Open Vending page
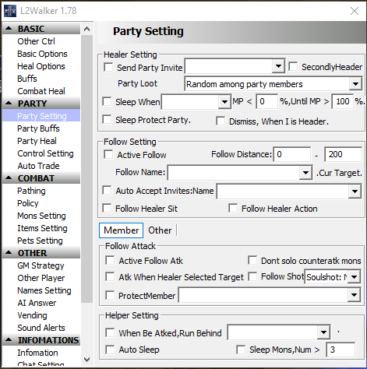This screenshot has width=367, height=369. point(32,315)
